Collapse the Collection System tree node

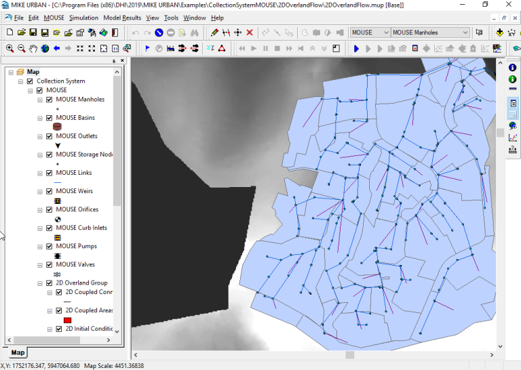coord(20,81)
